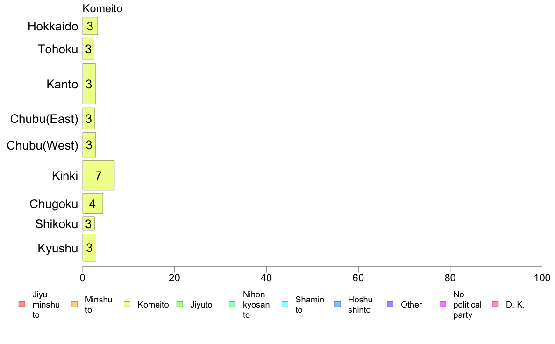Image resolution: width=555 pixels, height=344 pixels.
Task: Click the Nihon kyosan to legend swatch
Action: (232, 304)
